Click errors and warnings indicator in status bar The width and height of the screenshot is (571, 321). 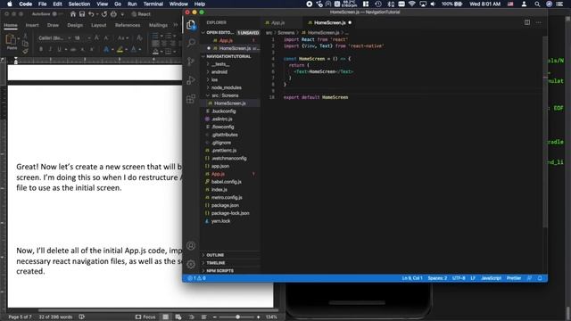(196, 278)
